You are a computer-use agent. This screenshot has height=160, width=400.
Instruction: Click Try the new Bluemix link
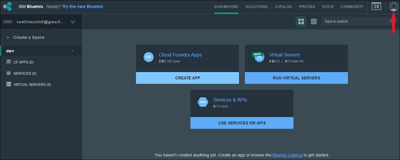[x=83, y=6]
